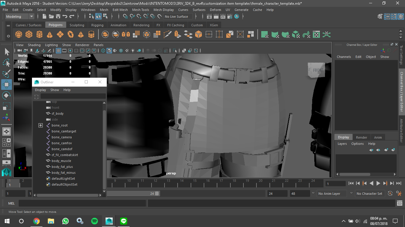Go to the end of playback range
Viewport: 405px width, 227px height.
pos(399,183)
